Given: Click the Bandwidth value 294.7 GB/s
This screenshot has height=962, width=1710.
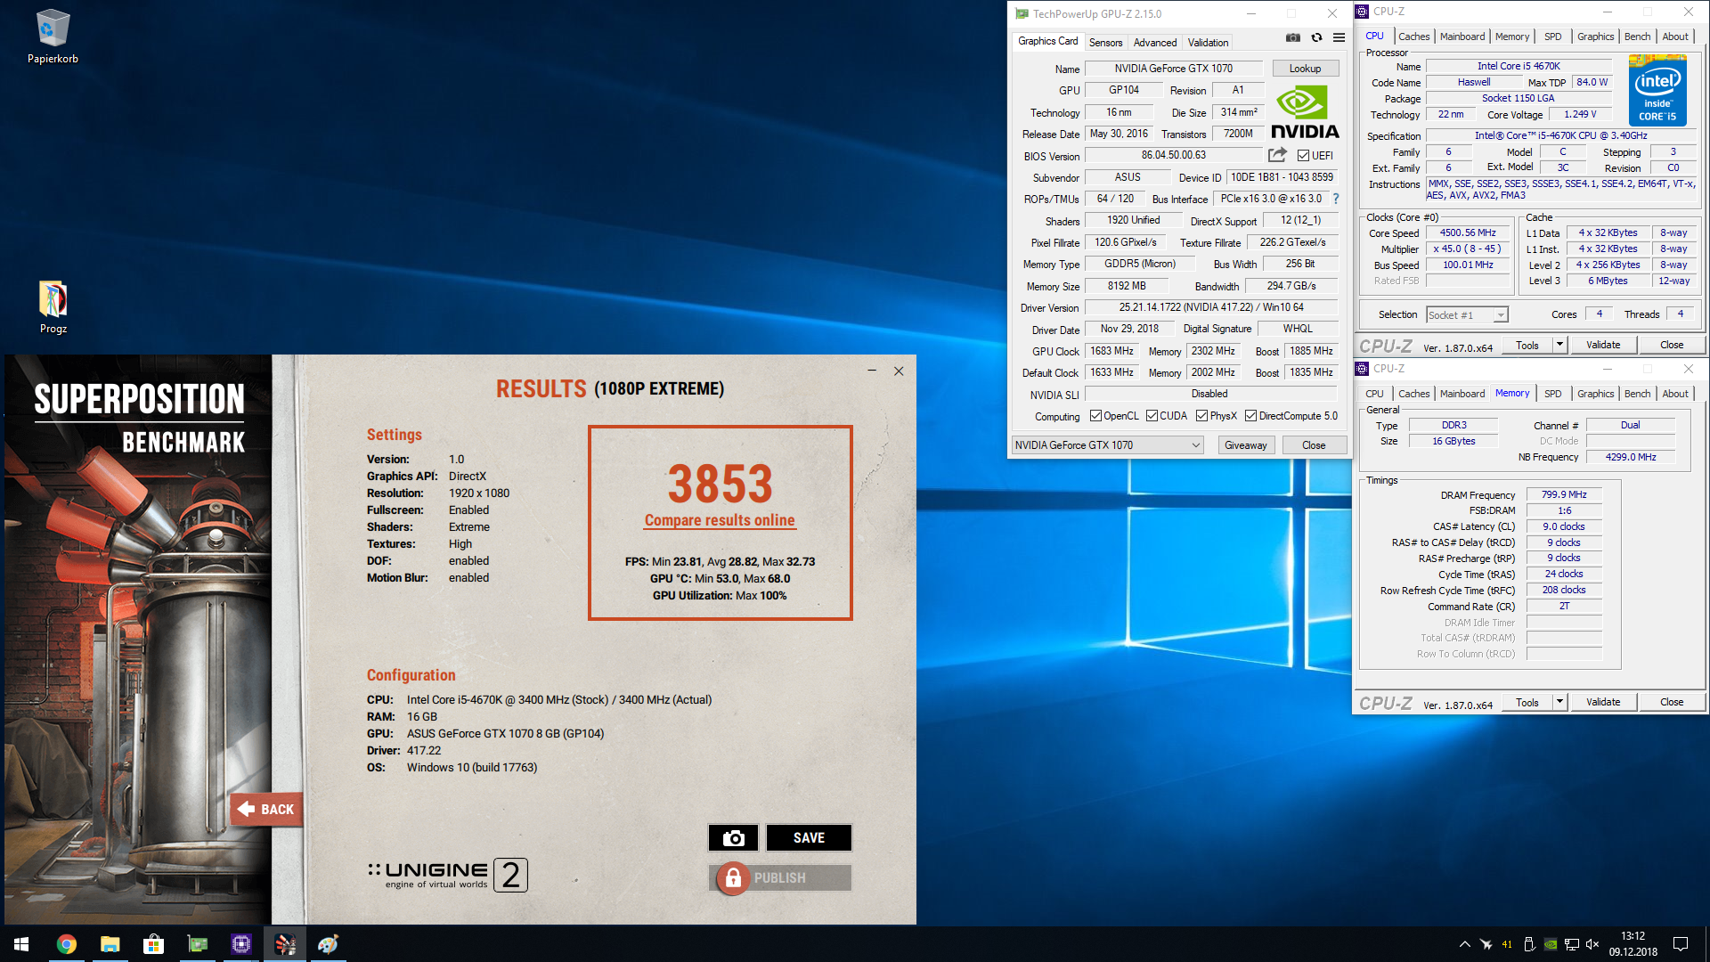Looking at the screenshot, I should click(x=1291, y=286).
